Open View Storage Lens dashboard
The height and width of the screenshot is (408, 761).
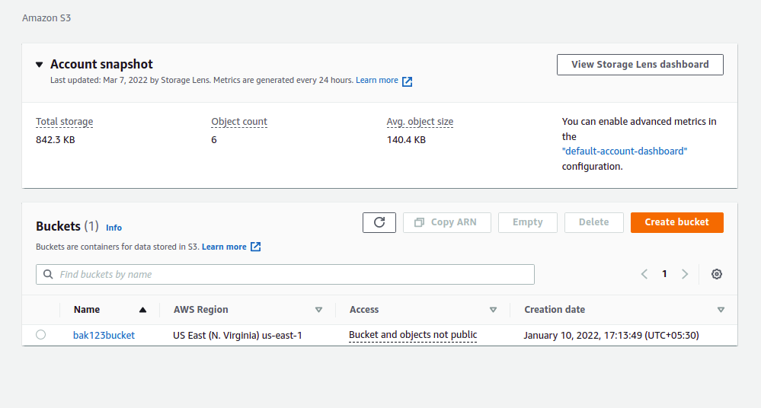[640, 65]
